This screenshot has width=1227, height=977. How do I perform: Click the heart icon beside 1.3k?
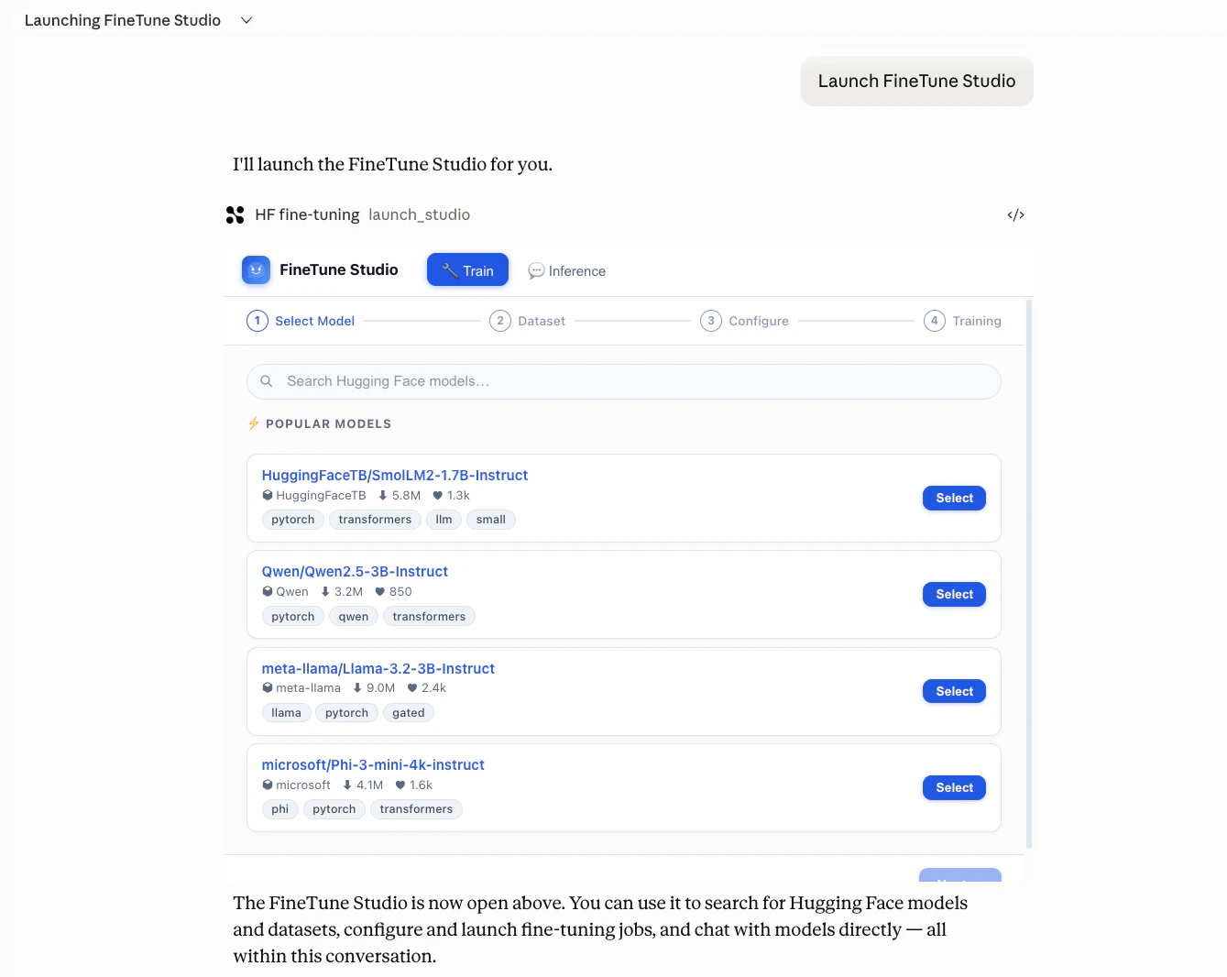[x=437, y=495]
